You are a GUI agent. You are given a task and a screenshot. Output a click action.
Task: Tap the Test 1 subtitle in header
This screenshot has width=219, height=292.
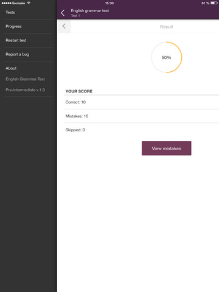click(x=75, y=16)
